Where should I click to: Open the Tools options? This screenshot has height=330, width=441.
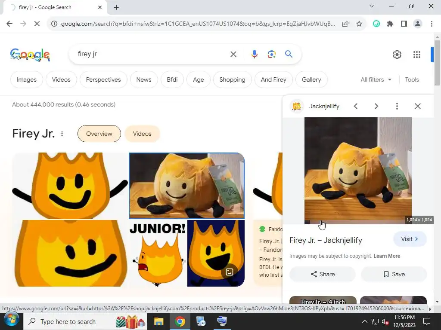tap(412, 79)
